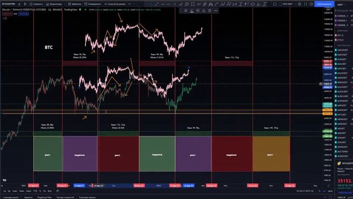Viewport: 353px width, 199px height.
Task: Toggle percent scale mode
Action: 319,191
